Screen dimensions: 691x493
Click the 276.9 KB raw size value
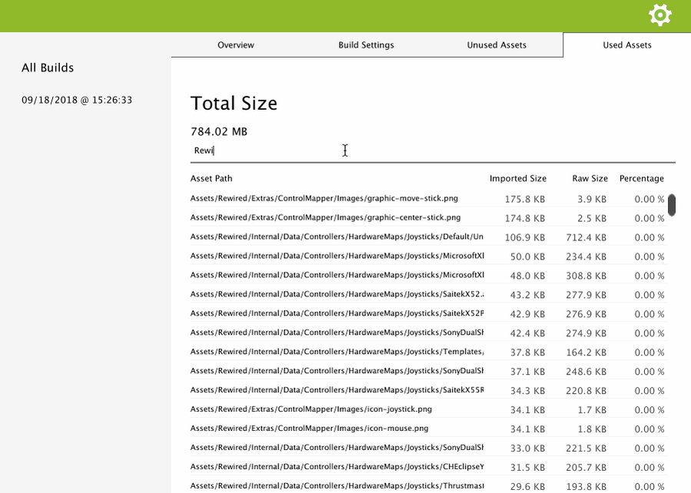pos(586,314)
